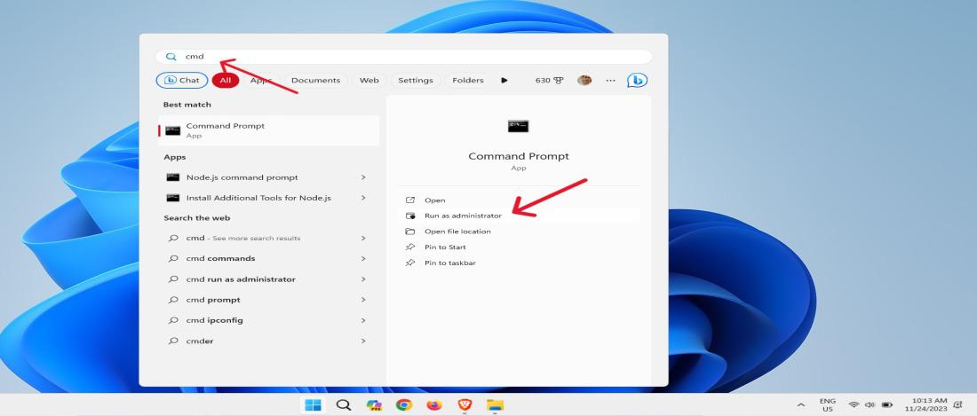The height and width of the screenshot is (416, 977).
Task: Open the user profile avatar
Action: [x=584, y=80]
